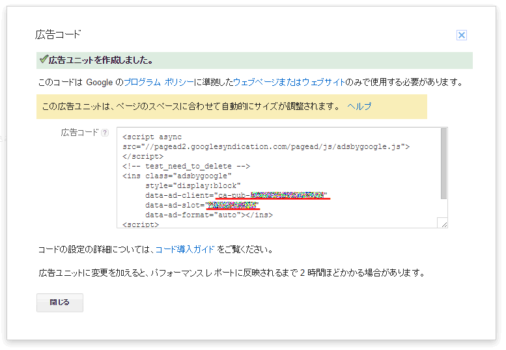Click the help question mark beside 広告コード
Image resolution: width=506 pixels, height=350 pixels.
(105, 133)
